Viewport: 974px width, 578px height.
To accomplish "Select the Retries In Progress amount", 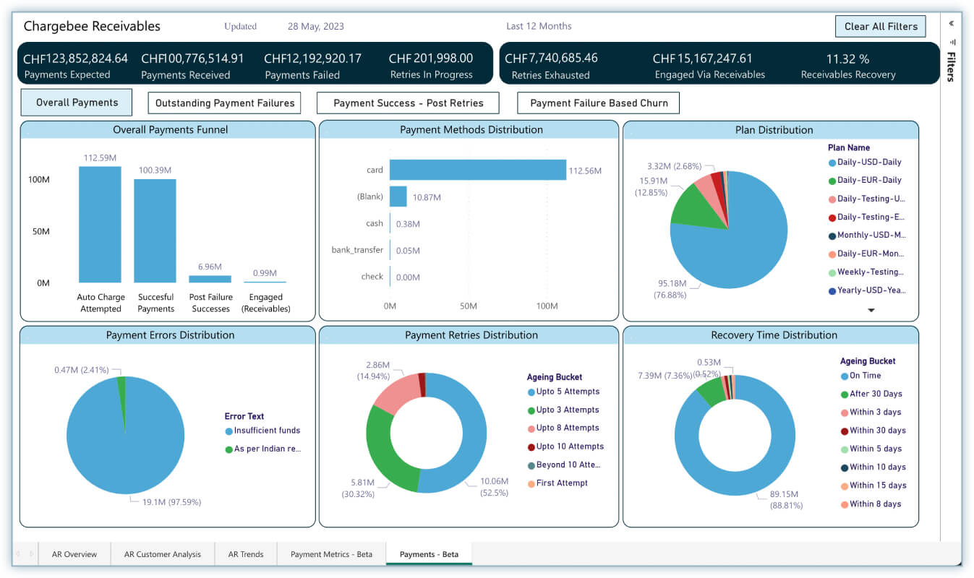I will (x=431, y=59).
